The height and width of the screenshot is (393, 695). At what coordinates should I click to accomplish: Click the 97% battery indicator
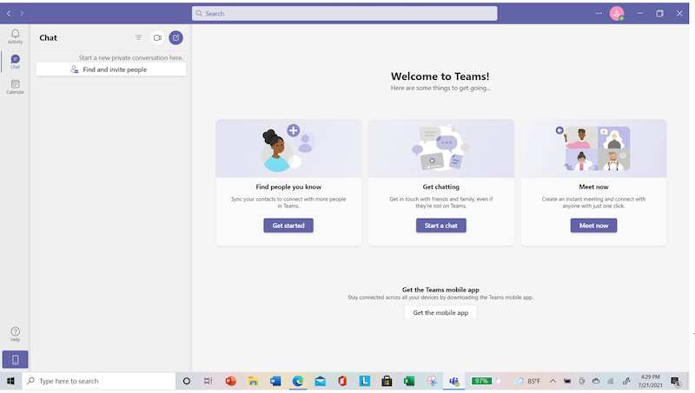point(482,381)
